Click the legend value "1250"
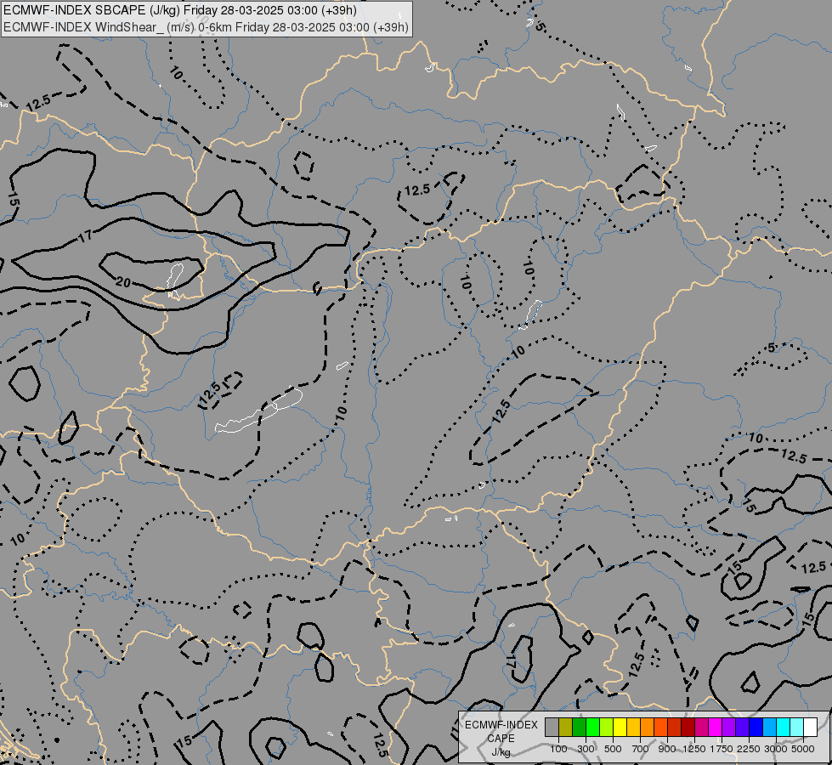The image size is (832, 765). coord(694,749)
